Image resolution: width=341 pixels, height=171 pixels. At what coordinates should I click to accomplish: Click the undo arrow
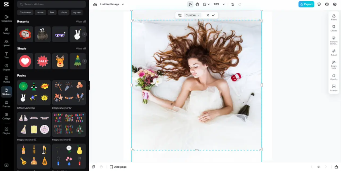pyautogui.click(x=232, y=4)
